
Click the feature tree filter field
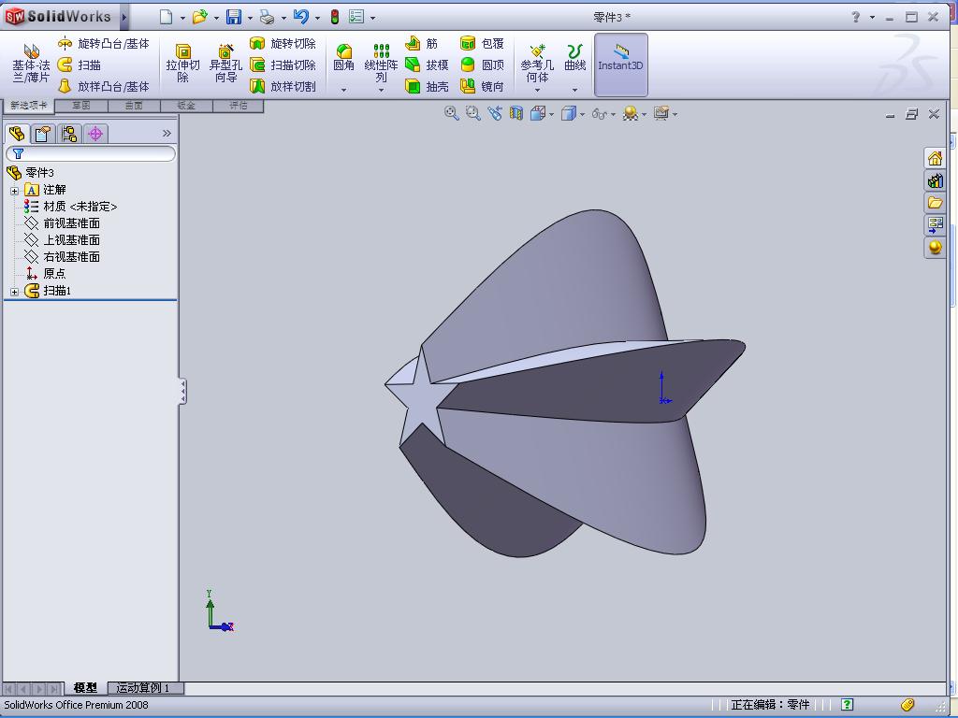pyautogui.click(x=91, y=154)
